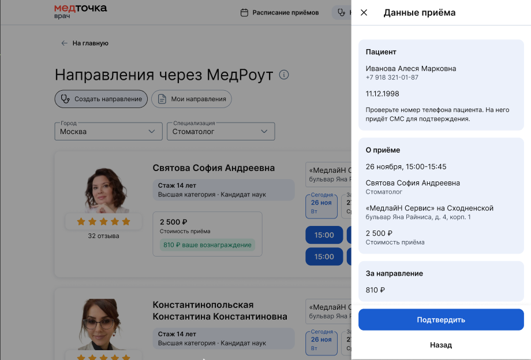Pick the second-row 15:00 time slot
This screenshot has height=360, width=531.
coord(324,257)
